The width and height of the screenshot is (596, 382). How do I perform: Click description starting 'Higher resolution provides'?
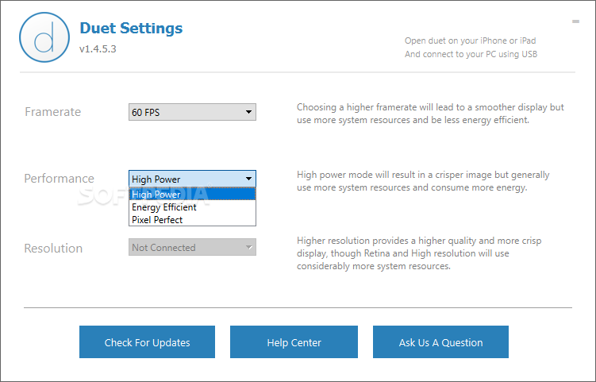419,253
